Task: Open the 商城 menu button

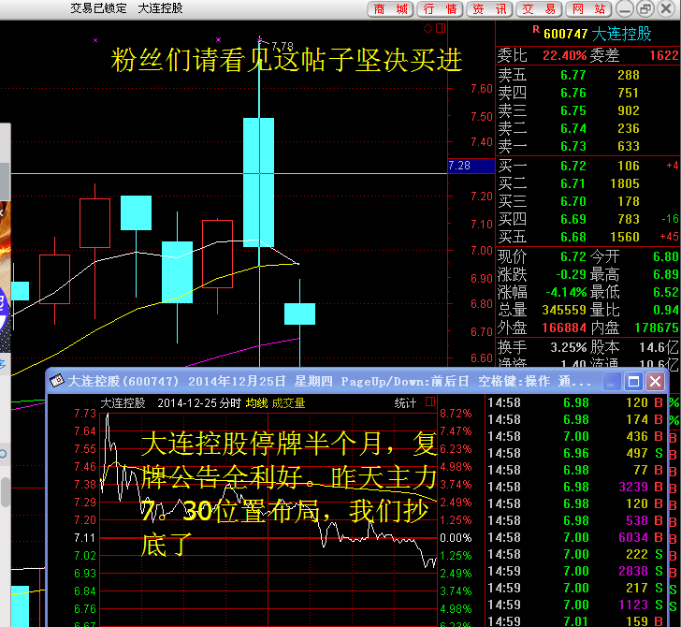Action: 391,8
